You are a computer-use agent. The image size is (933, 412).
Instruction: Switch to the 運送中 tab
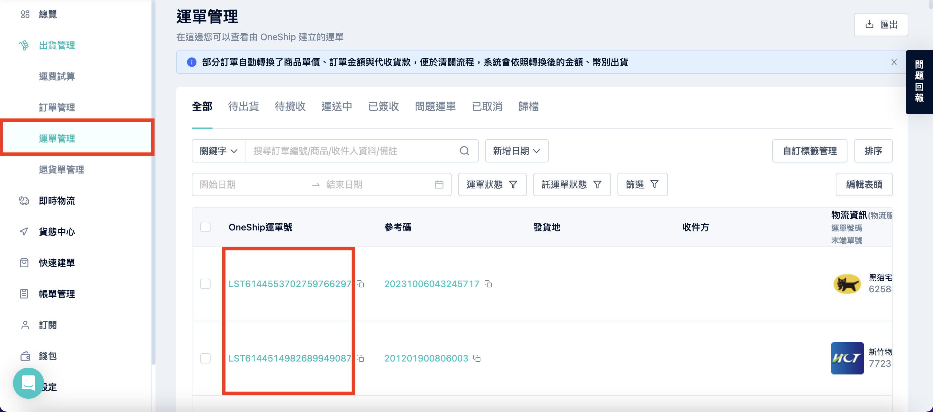coord(337,106)
